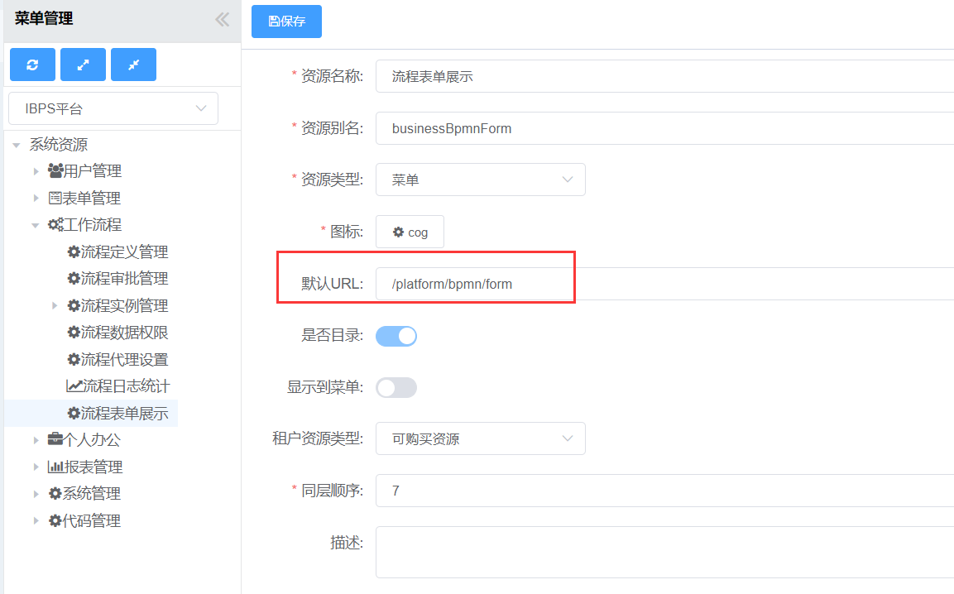
Task: Open the 资源类型 dropdown
Action: (480, 180)
